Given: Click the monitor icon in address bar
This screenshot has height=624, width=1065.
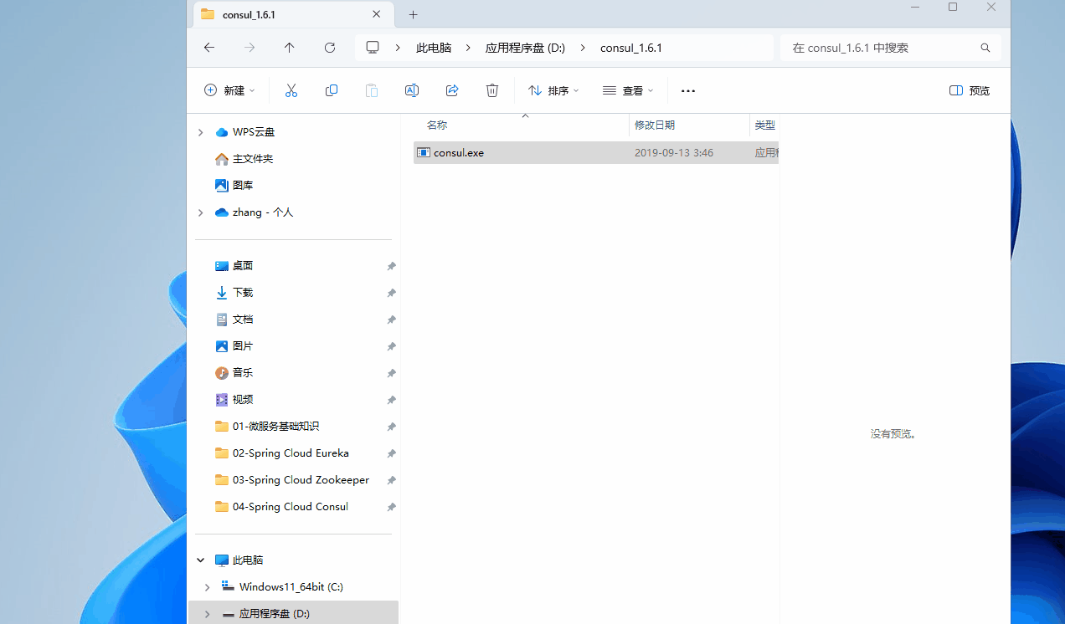Looking at the screenshot, I should click(x=373, y=48).
